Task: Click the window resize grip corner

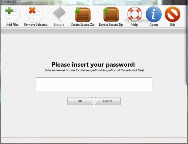Action: (x=185, y=141)
